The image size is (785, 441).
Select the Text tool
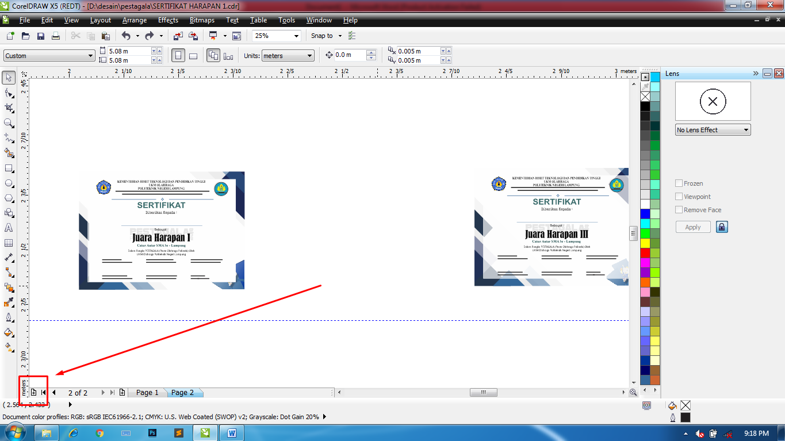click(x=8, y=228)
